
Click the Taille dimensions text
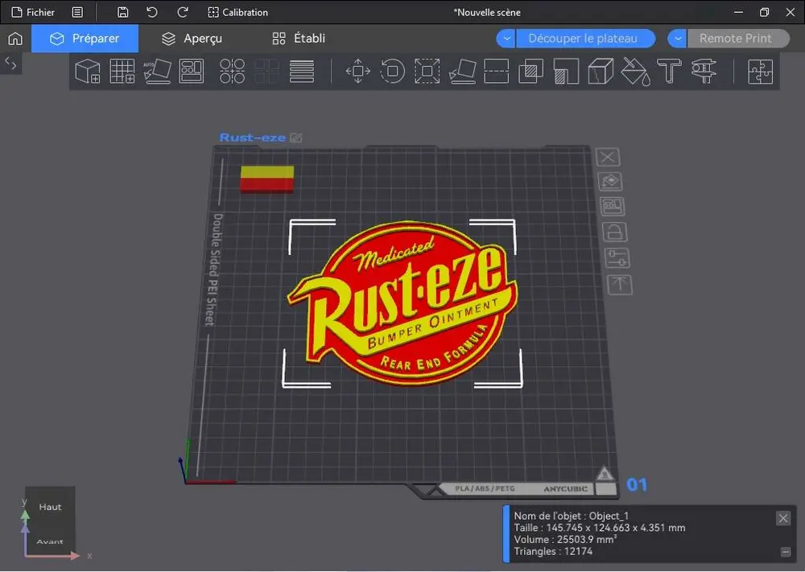pos(600,528)
